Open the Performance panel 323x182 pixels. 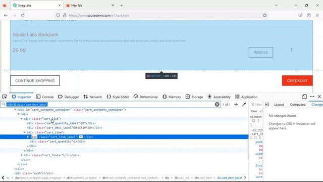[146, 97]
